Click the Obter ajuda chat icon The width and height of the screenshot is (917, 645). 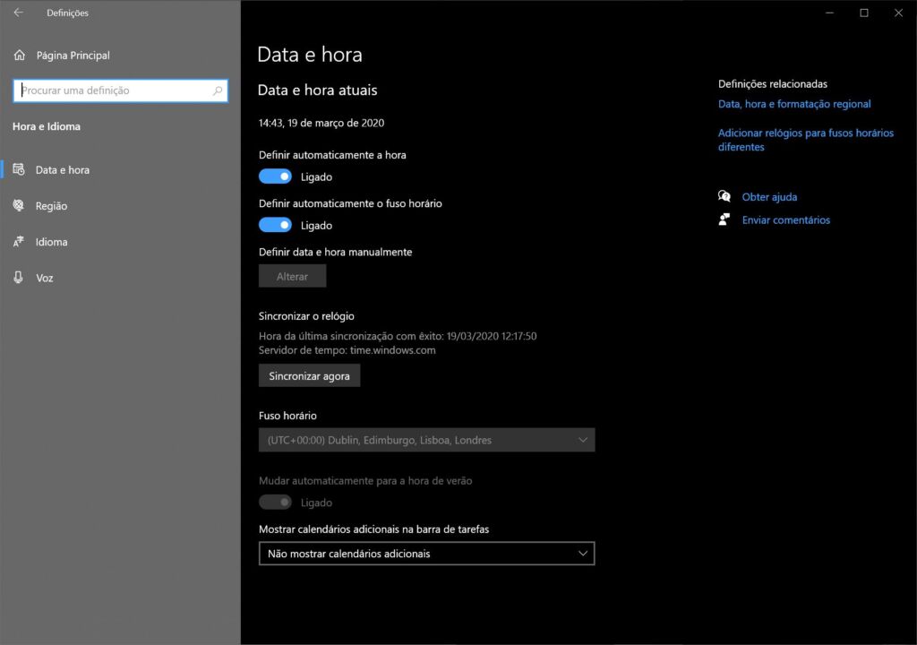point(724,197)
